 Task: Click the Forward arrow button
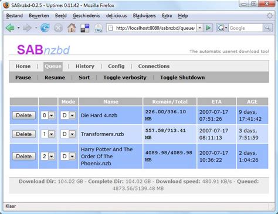pos(27,28)
